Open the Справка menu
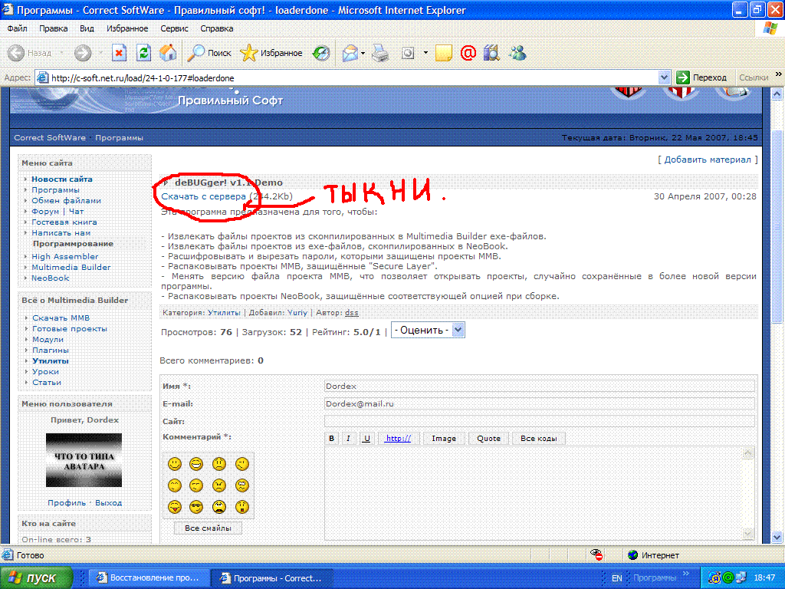 coord(217,28)
